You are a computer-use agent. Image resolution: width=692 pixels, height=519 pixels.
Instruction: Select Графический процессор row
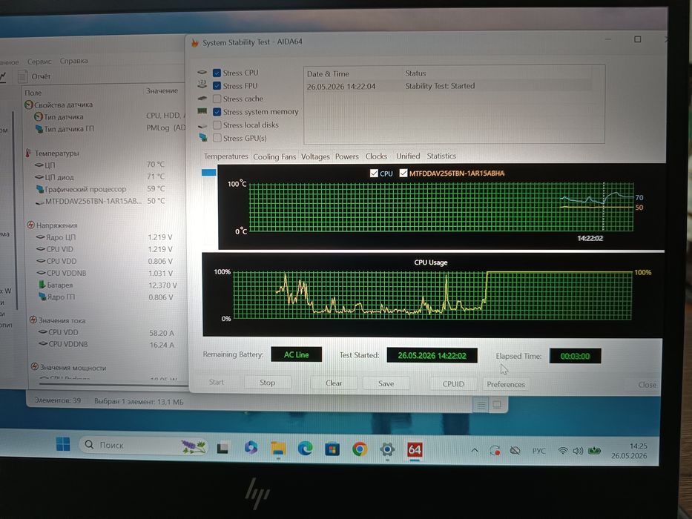point(100,189)
